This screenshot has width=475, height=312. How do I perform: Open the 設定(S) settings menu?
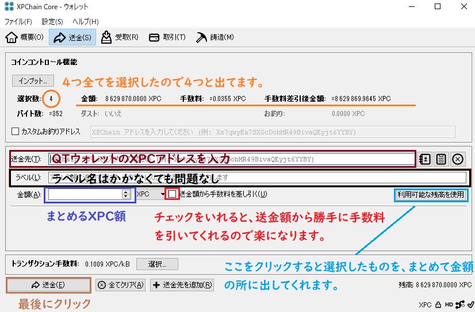[x=52, y=21]
